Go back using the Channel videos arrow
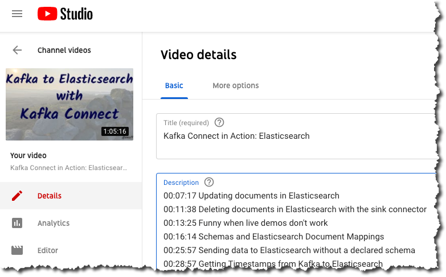This screenshot has height=277, width=446. coord(17,50)
